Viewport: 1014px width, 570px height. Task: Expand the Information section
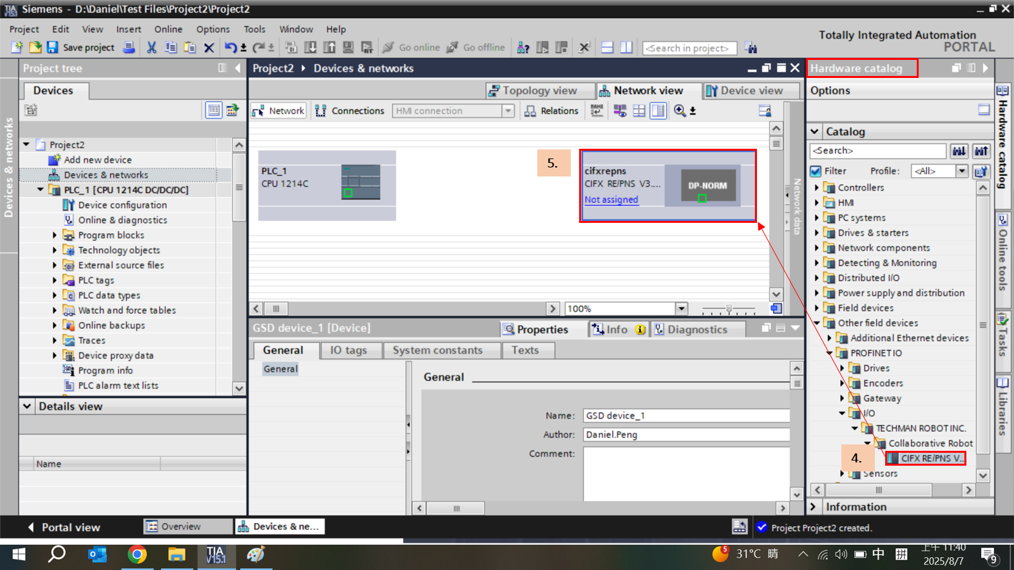(x=814, y=507)
